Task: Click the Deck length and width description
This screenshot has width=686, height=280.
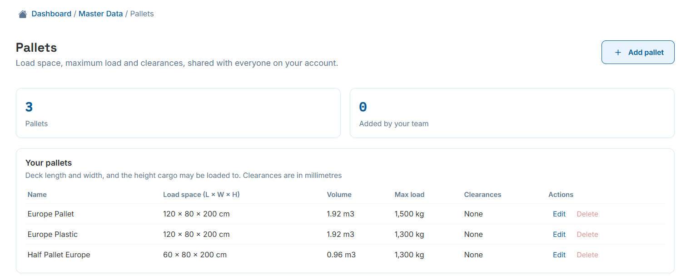Action: pyautogui.click(x=184, y=175)
